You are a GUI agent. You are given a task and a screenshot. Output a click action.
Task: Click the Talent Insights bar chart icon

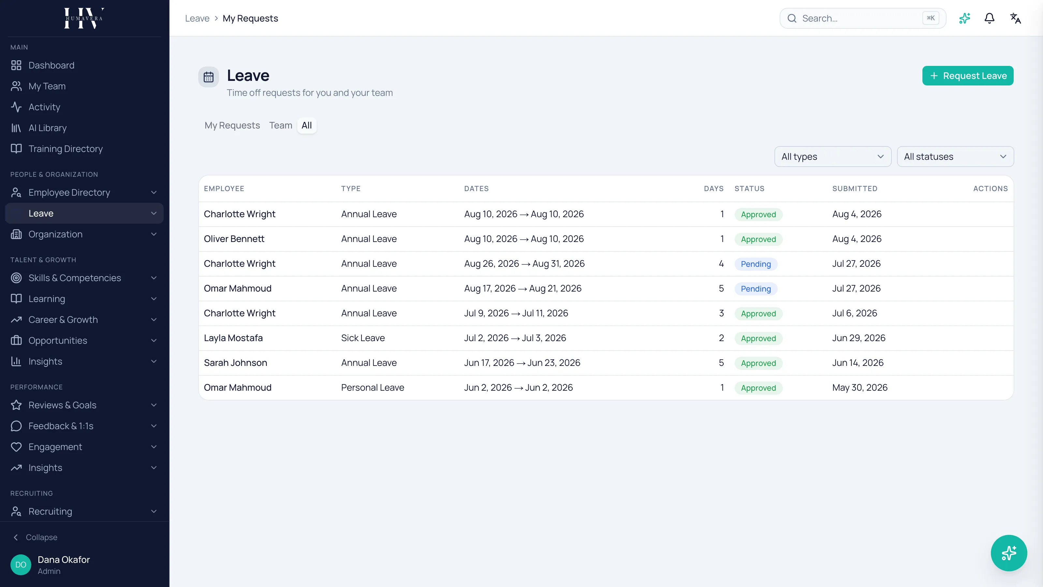point(16,361)
